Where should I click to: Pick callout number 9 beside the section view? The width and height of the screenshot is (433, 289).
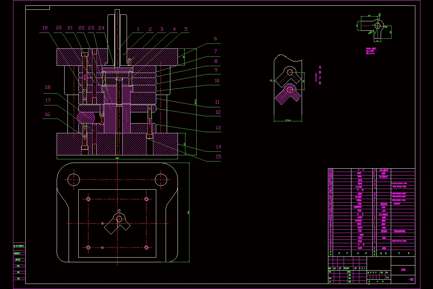[x=216, y=70]
